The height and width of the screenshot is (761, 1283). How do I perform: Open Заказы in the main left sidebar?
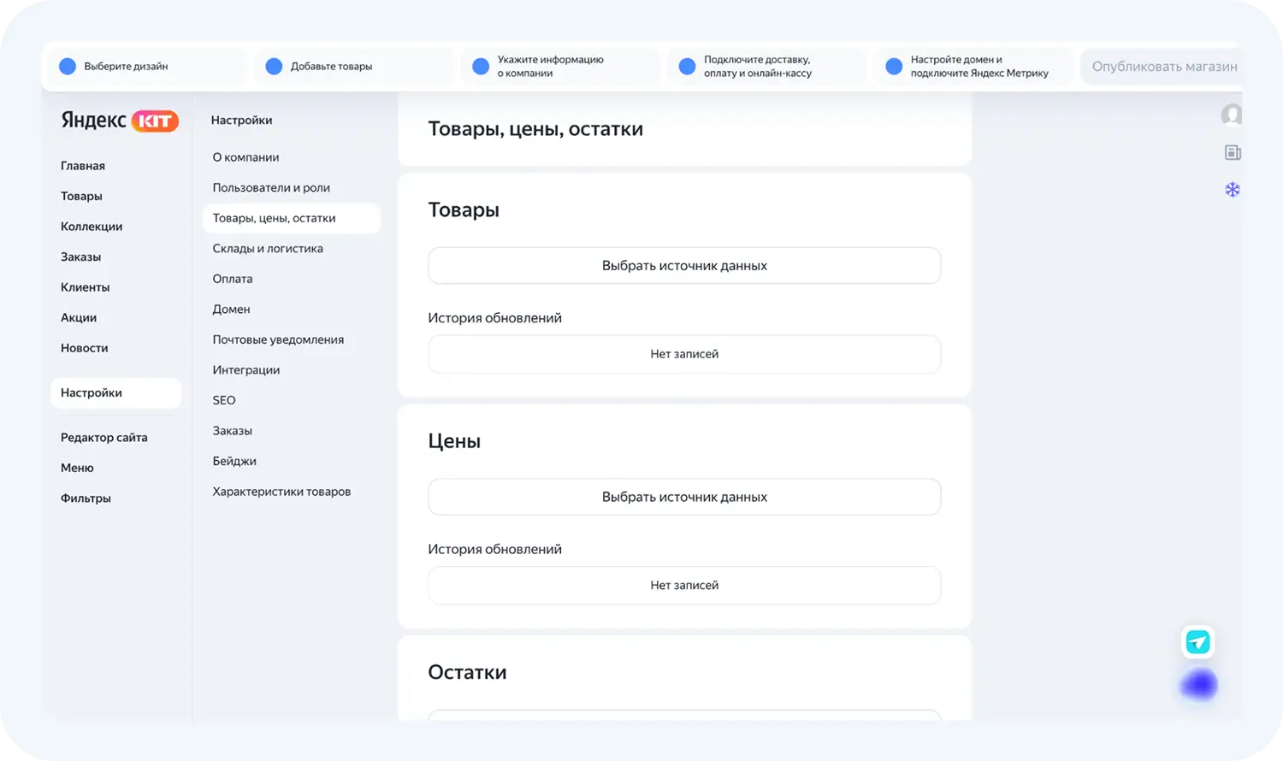click(x=80, y=257)
